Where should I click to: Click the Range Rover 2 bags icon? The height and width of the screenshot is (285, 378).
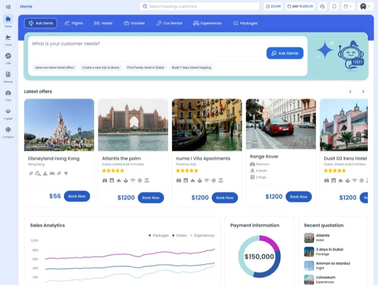252,177
